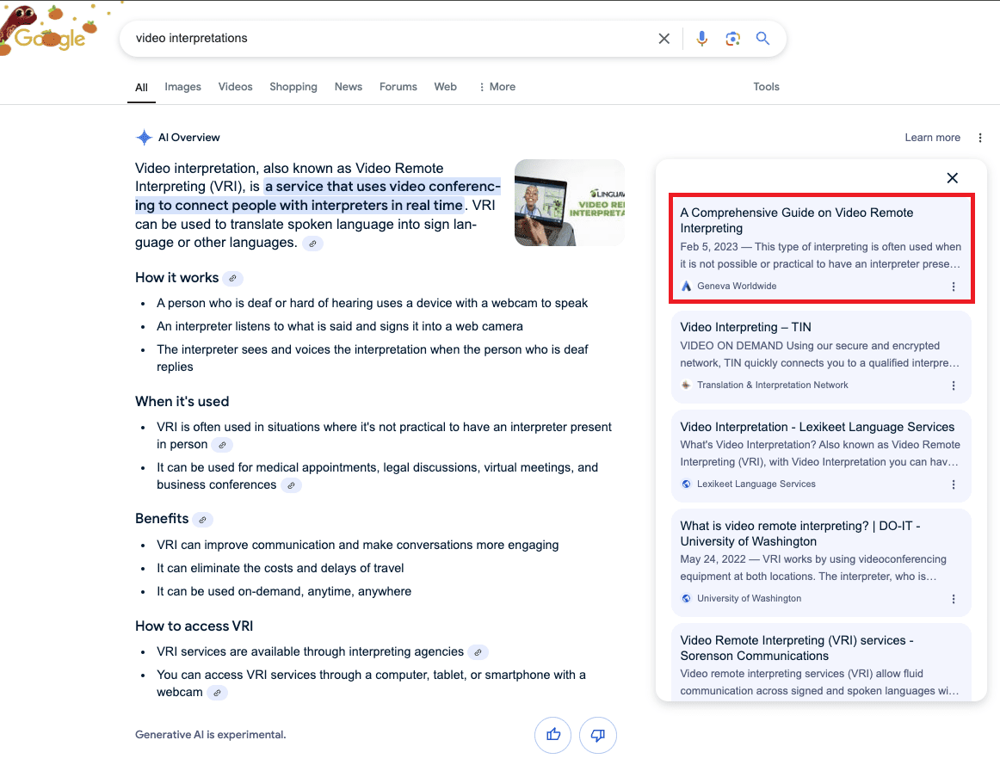Switch to the Videos tab
The width and height of the screenshot is (1000, 765).
(x=235, y=87)
